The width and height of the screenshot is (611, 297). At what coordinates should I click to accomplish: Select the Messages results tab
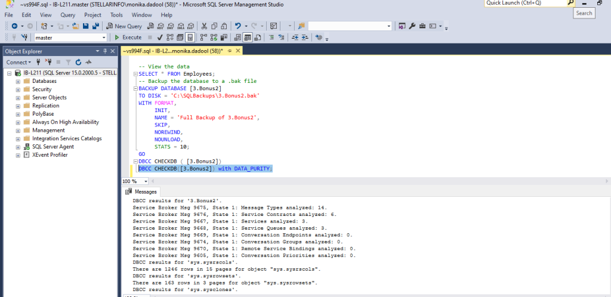point(142,192)
